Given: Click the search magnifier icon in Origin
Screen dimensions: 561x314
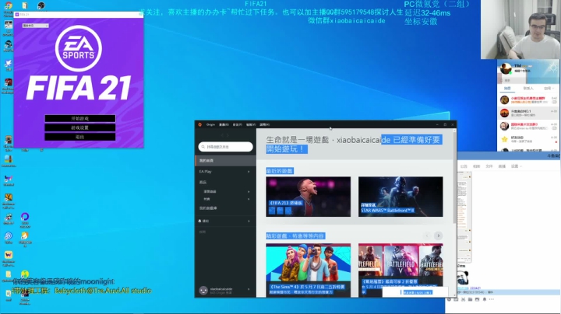Looking at the screenshot, I should 203,147.
